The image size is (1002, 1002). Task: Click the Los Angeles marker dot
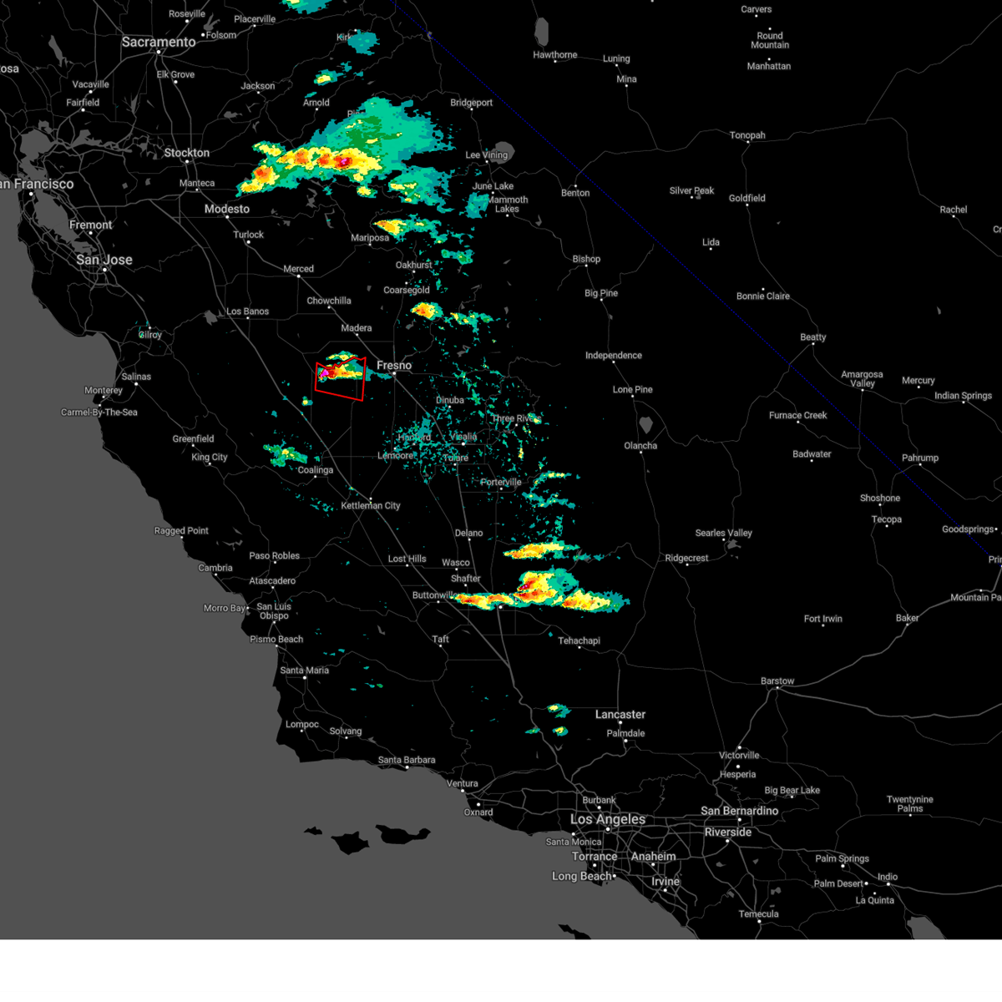tap(607, 829)
